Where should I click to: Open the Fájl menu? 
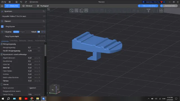tap(4, 2)
